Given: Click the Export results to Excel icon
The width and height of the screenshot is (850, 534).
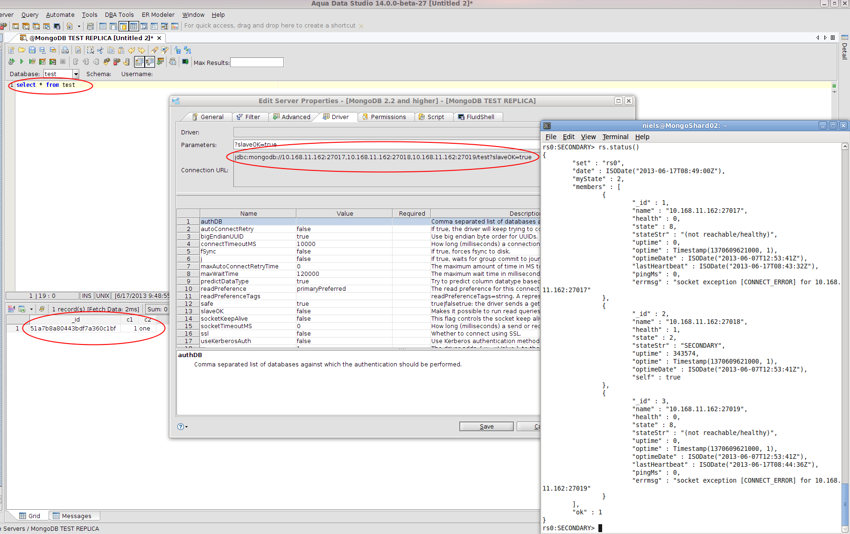Looking at the screenshot, I should click(22, 309).
